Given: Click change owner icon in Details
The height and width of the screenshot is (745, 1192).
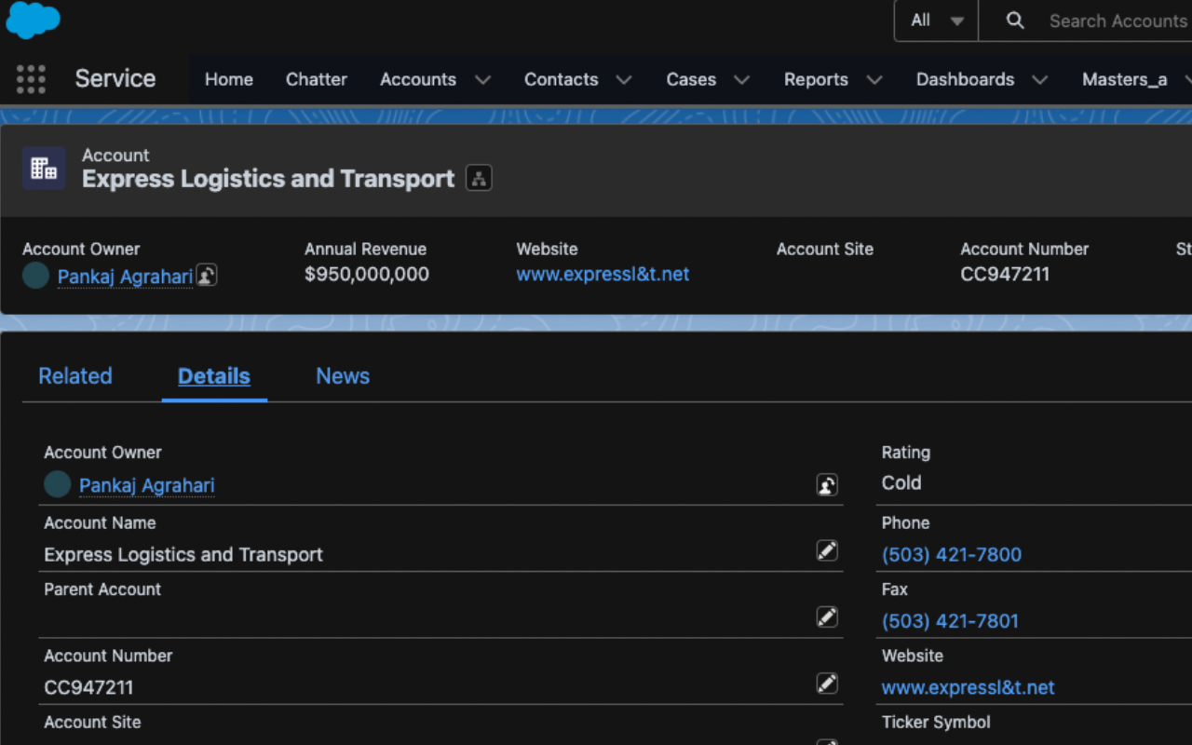Looking at the screenshot, I should (827, 484).
